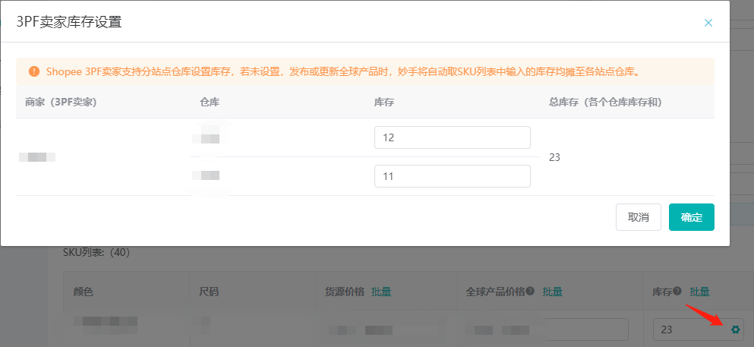Focus the warehouse stock field showing 12

pyautogui.click(x=453, y=137)
